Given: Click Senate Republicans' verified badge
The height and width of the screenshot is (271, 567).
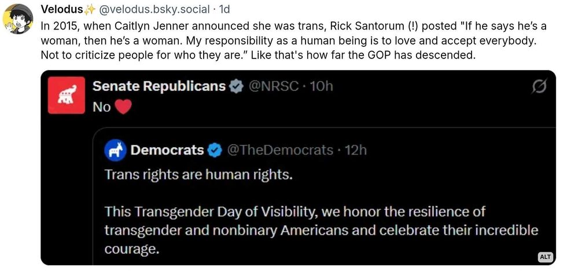Looking at the screenshot, I should pos(236,87).
